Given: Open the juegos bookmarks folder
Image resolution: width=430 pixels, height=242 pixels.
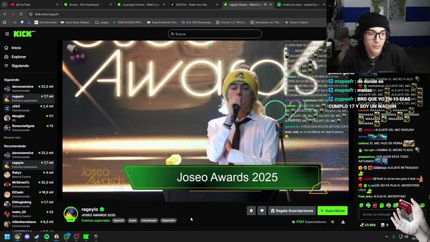Looking at the screenshot, I should tap(102, 23).
